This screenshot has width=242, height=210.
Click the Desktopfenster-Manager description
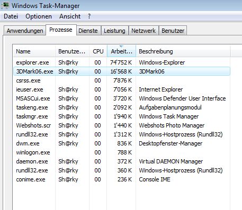(x=171, y=143)
